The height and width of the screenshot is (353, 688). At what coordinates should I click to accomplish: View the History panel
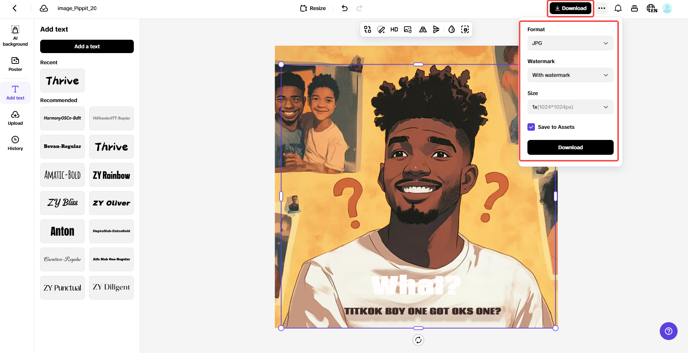pyautogui.click(x=15, y=143)
